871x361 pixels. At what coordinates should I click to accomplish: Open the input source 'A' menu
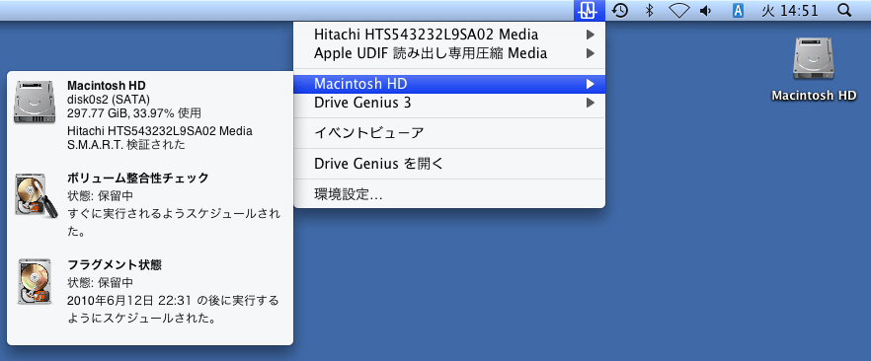coord(738,11)
